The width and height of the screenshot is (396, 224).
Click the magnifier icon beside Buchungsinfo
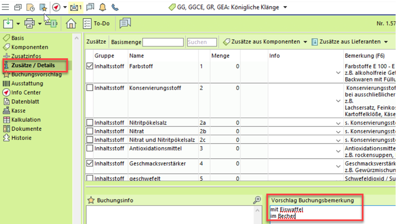point(257,200)
